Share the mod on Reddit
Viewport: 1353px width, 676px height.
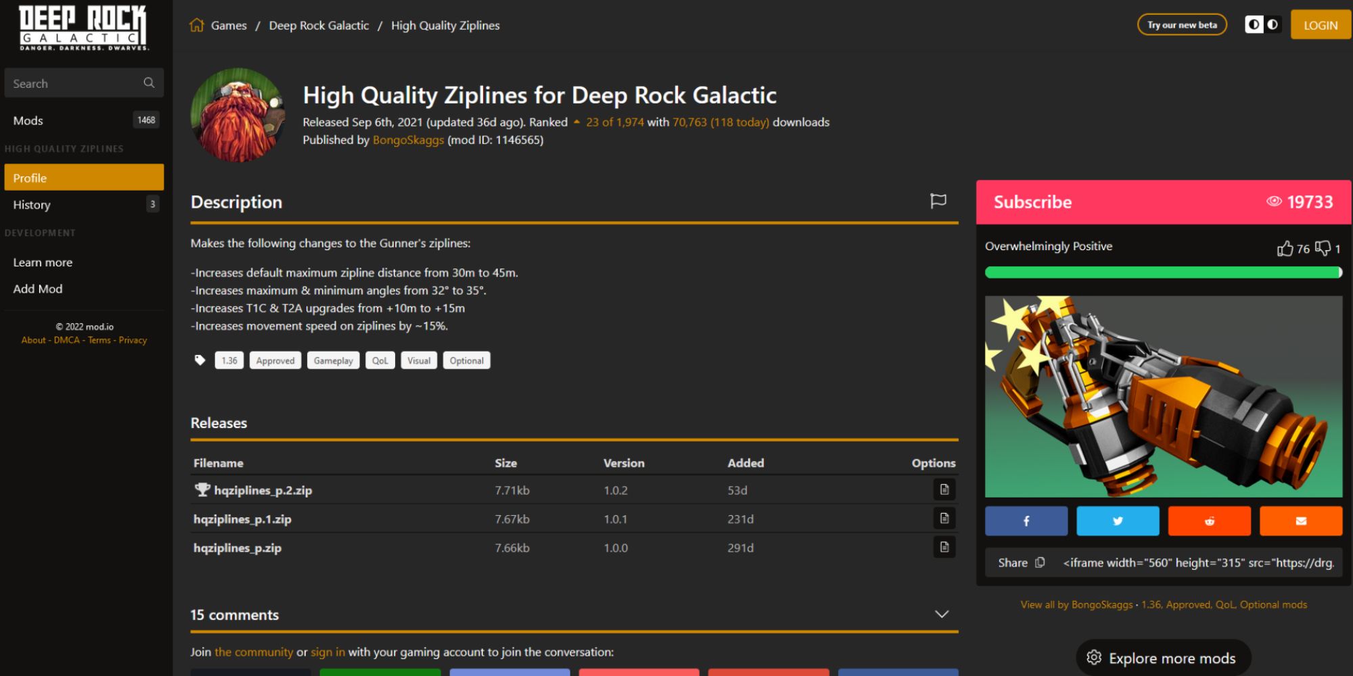pyautogui.click(x=1210, y=521)
